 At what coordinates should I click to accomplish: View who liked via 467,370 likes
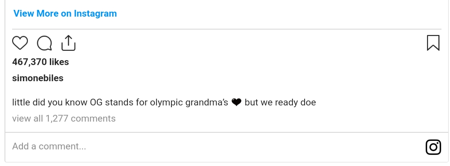[40, 62]
